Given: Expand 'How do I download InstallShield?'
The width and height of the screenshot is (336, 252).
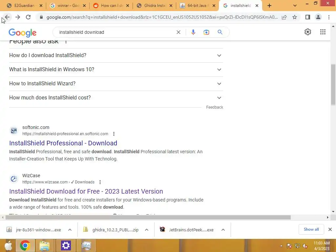Looking at the screenshot, I should point(116,55).
